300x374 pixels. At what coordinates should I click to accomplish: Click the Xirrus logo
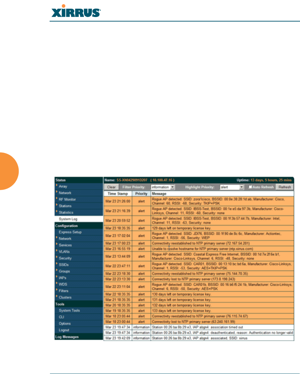click(x=76, y=11)
